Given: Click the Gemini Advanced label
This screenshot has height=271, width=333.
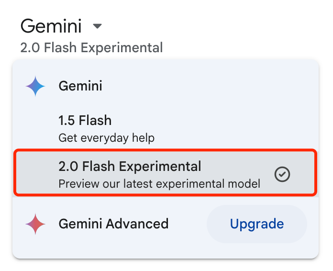Looking at the screenshot, I should pos(113,224).
